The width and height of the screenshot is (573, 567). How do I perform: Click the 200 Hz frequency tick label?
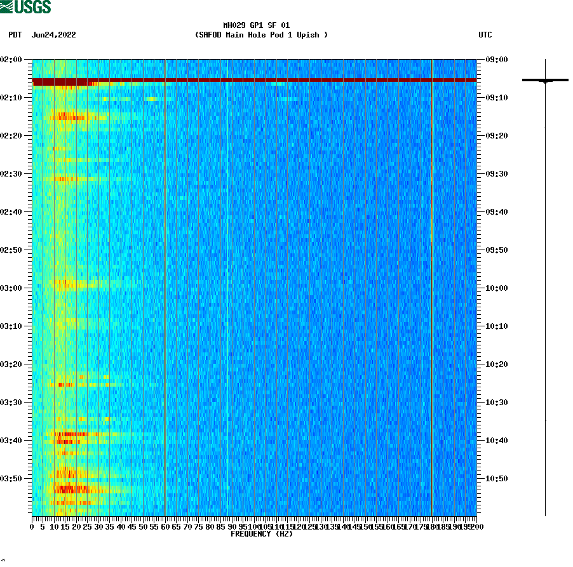click(x=476, y=526)
